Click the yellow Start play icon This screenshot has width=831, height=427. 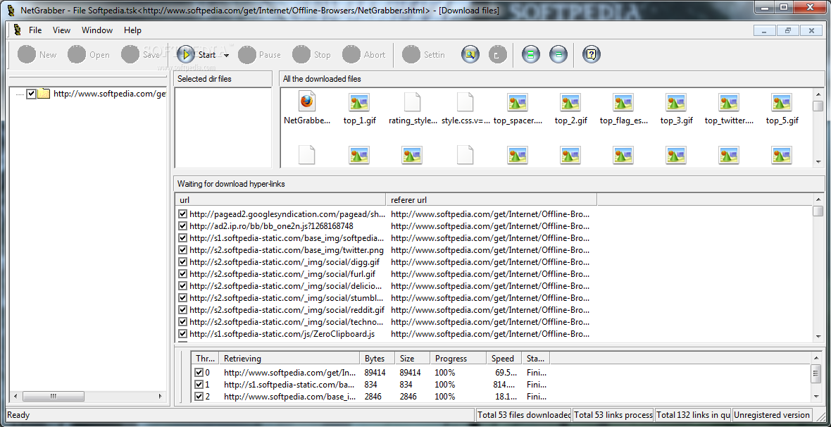186,54
